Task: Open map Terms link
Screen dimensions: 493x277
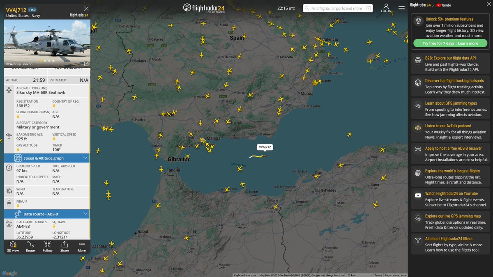Action: tap(378, 275)
